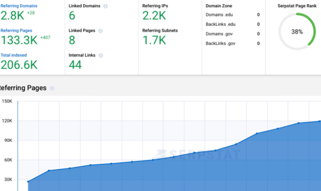Click the Referring Subnets 1.7K value
Viewport: 321px width, 191px height.
point(154,40)
